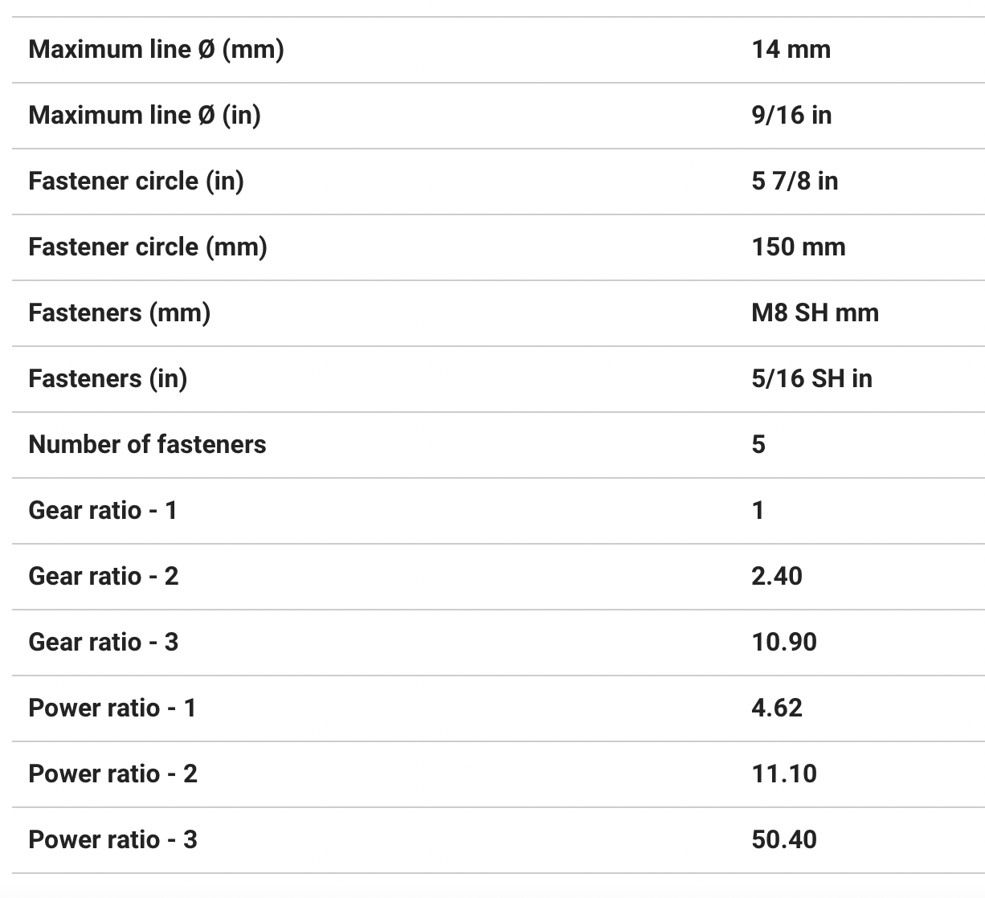Select the 5/16 SH in value
This screenshot has width=985, height=898.
point(811,379)
